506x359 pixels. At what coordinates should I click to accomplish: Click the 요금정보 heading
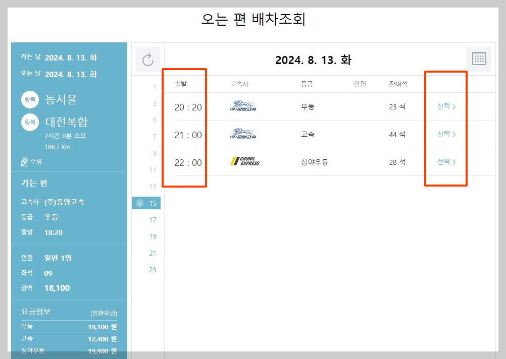click(x=36, y=312)
